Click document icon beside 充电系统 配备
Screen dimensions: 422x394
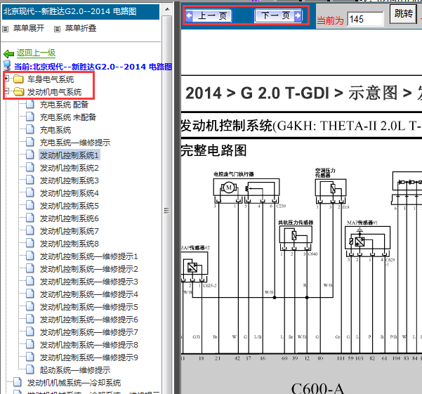[30, 104]
